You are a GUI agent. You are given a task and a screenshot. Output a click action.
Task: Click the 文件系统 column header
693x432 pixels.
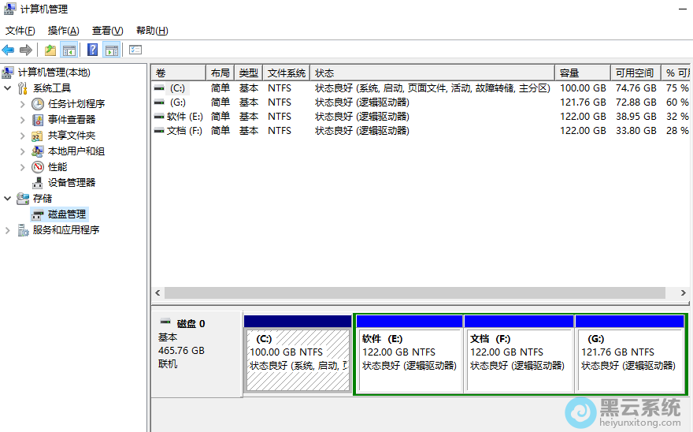(286, 73)
